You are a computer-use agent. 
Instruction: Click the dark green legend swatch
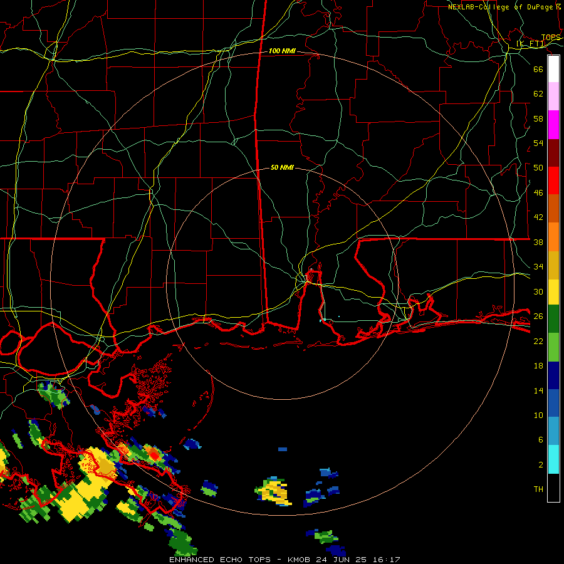[553, 319]
